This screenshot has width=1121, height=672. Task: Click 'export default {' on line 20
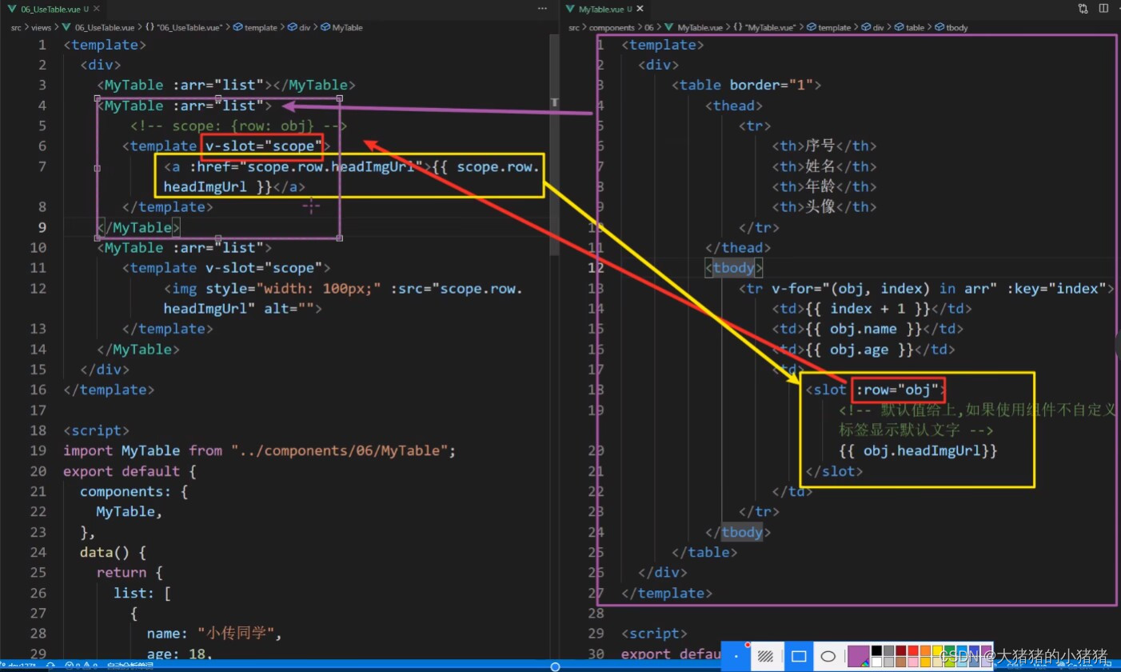130,471
